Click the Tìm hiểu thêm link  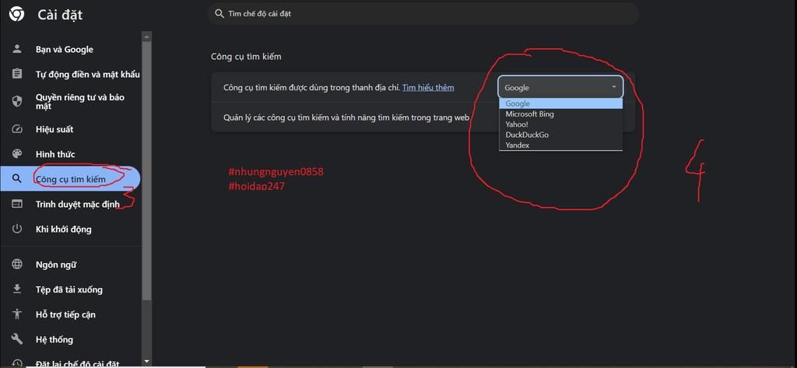point(428,87)
